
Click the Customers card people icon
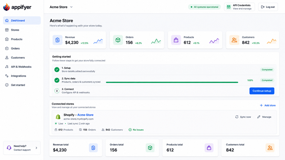pyautogui.click(x=234, y=40)
